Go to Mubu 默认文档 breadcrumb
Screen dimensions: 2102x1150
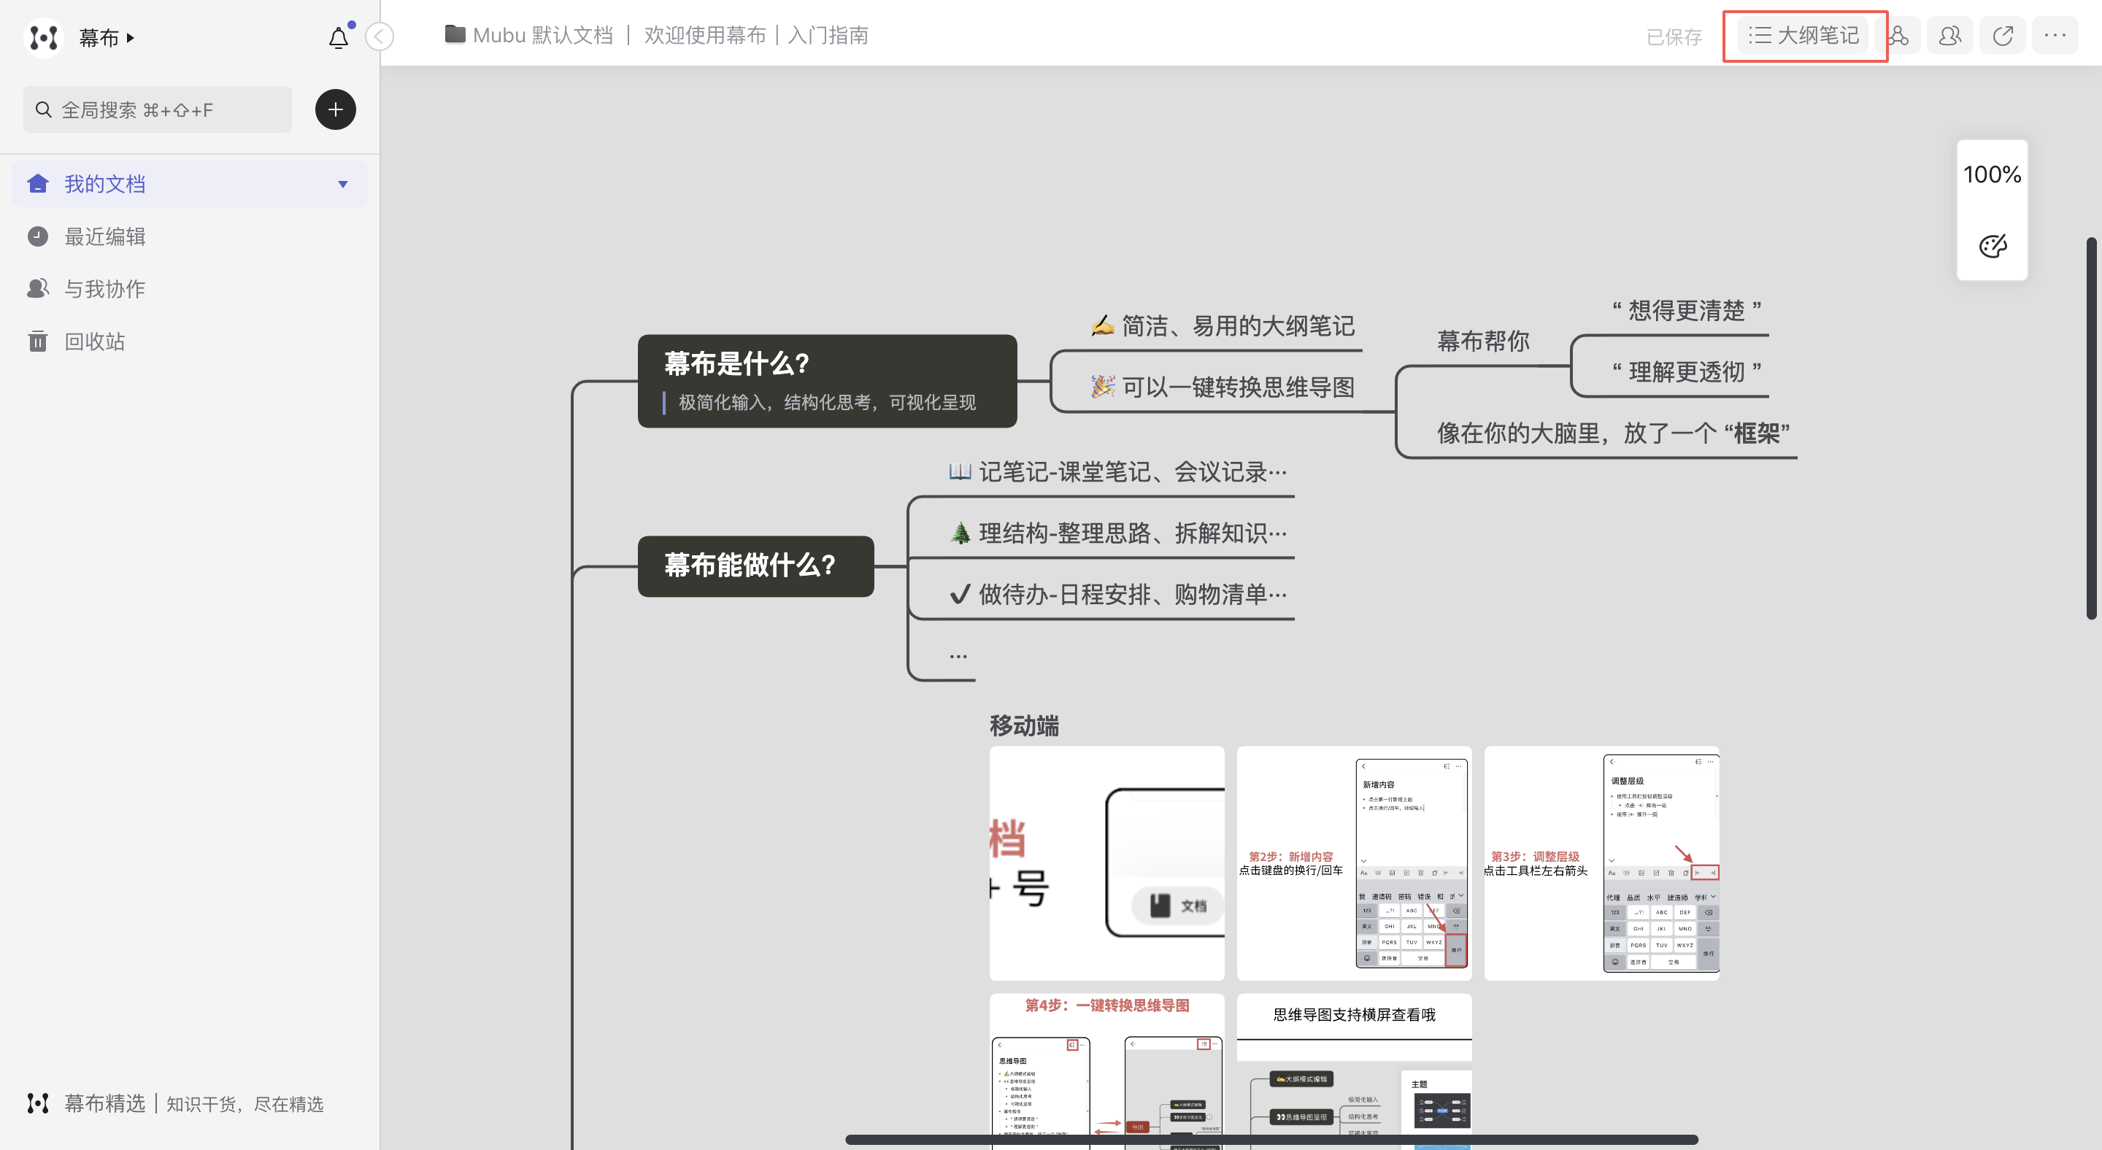coord(542,35)
